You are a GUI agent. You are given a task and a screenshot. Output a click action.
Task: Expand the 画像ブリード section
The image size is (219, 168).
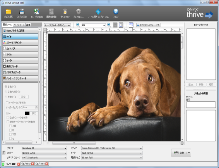[21, 66]
